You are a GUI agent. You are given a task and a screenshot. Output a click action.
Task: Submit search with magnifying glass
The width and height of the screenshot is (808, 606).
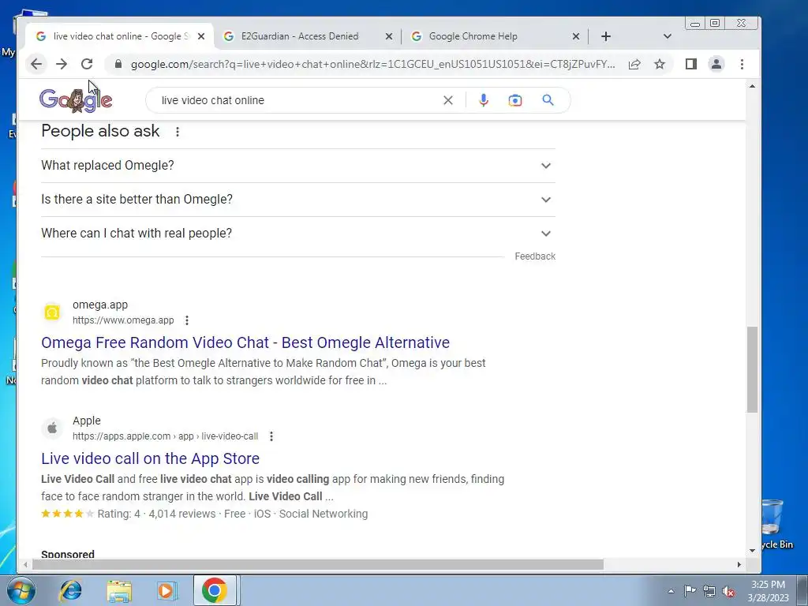point(548,100)
